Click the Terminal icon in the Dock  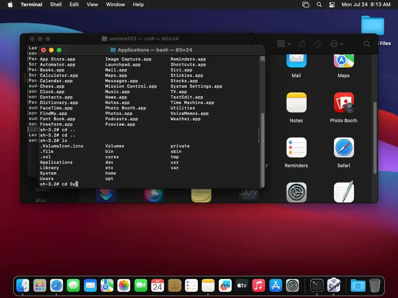click(317, 285)
